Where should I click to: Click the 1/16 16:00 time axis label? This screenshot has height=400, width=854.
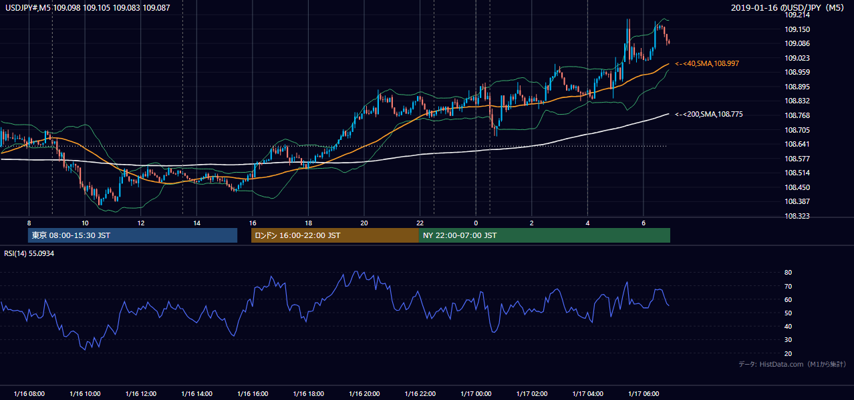tap(253, 393)
